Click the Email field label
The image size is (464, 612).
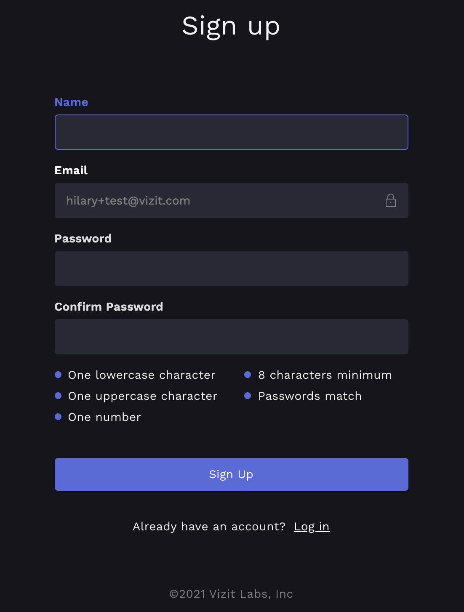(x=71, y=170)
